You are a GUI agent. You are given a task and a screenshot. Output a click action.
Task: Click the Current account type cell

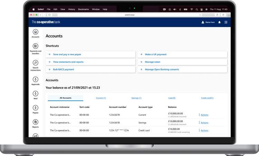pyautogui.click(x=142, y=115)
